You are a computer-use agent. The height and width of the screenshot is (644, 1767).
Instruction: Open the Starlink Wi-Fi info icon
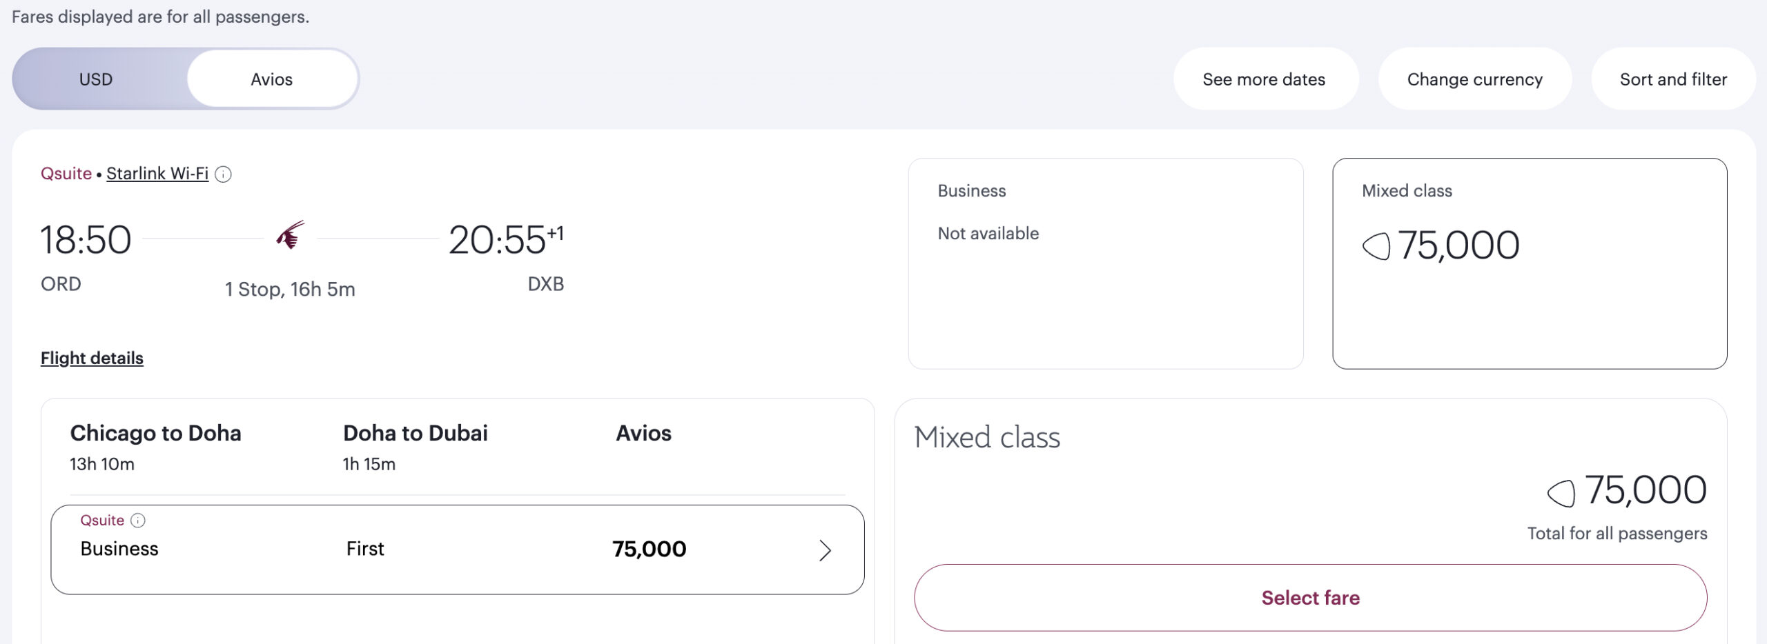[223, 175]
